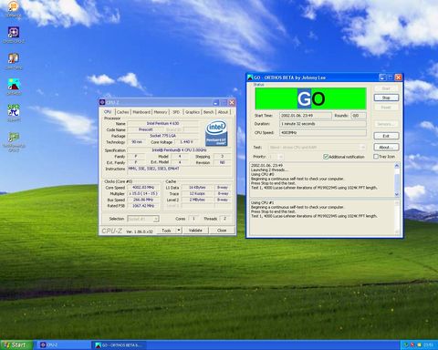Switch to the GO - ORTHOS BETA taskbar button
This screenshot has width=438, height=350.
pyautogui.click(x=119, y=345)
